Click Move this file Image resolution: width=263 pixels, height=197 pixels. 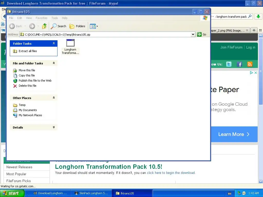coord(24,70)
